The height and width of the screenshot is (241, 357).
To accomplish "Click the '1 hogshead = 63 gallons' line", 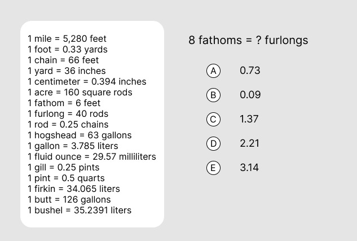I will (x=80, y=135).
